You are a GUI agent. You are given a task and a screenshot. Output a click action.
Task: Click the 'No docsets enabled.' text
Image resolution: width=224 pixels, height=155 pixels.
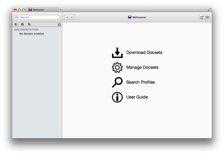32,34
